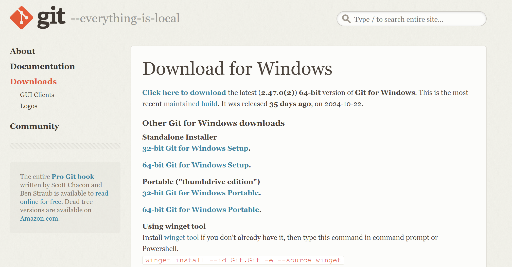Click the winget install command text
The image size is (512, 267).
pos(243,260)
